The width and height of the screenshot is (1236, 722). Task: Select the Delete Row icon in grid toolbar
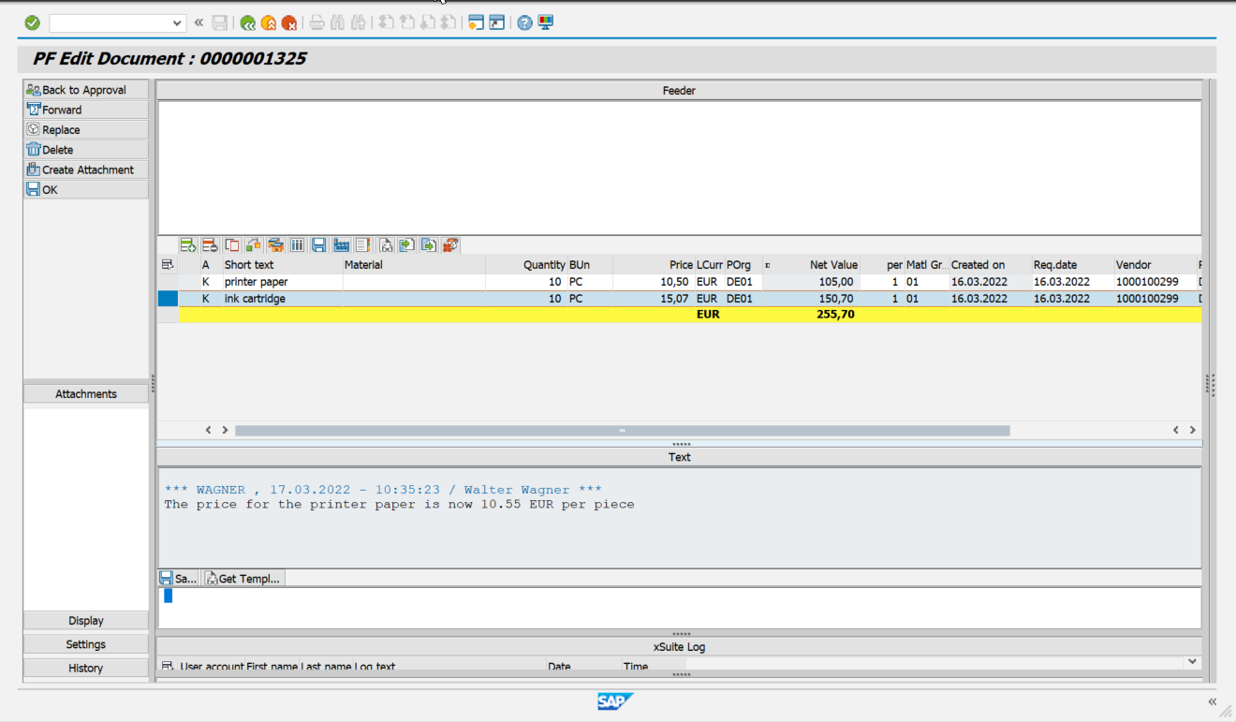coord(210,244)
